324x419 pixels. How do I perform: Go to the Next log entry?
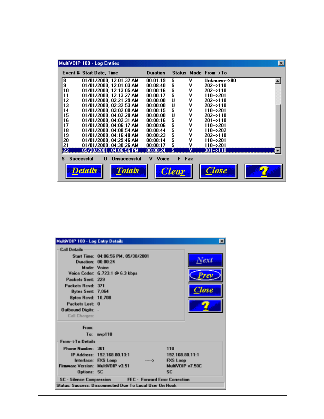click(205, 260)
